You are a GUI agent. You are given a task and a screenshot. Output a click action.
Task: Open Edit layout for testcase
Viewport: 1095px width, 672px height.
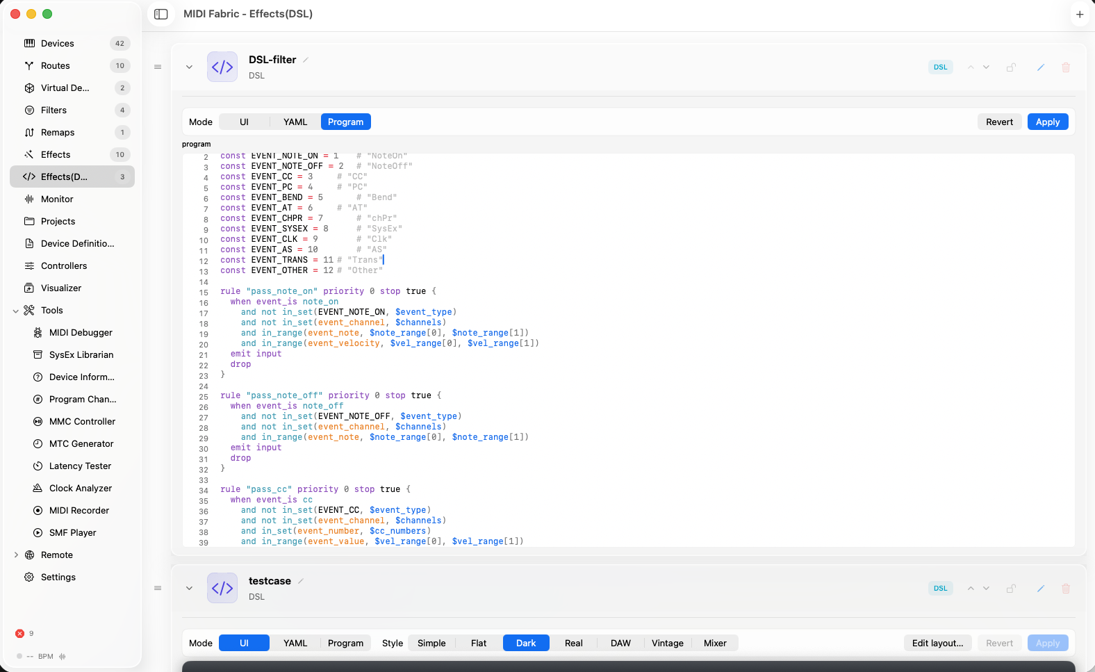[x=938, y=643]
